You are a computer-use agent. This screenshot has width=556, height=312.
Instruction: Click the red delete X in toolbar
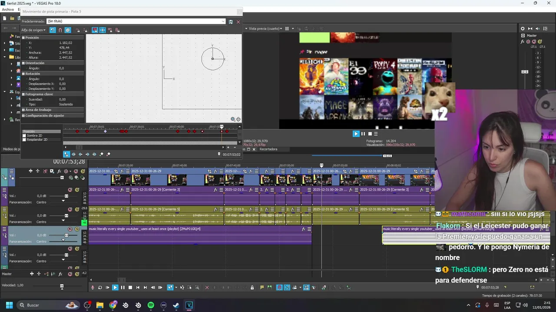click(x=207, y=287)
